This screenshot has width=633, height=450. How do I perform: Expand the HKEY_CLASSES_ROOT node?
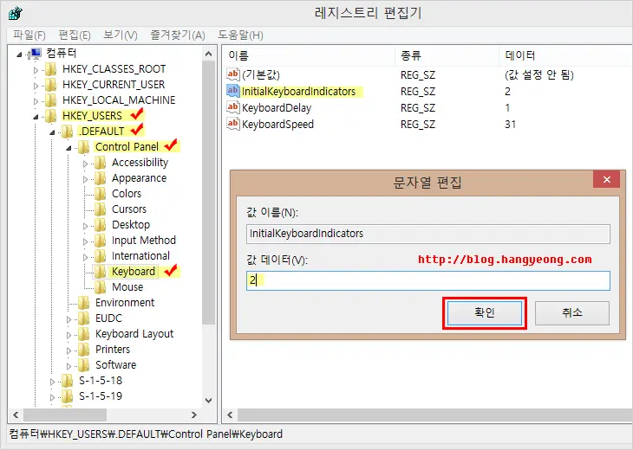(36, 70)
